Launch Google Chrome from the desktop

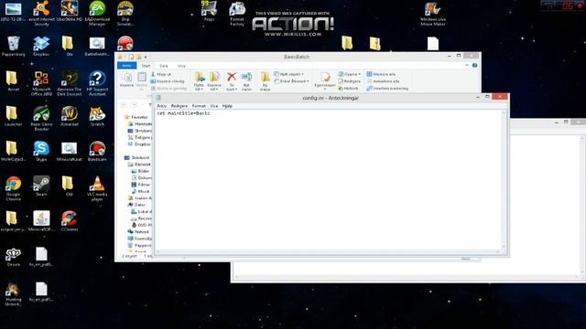click(13, 188)
